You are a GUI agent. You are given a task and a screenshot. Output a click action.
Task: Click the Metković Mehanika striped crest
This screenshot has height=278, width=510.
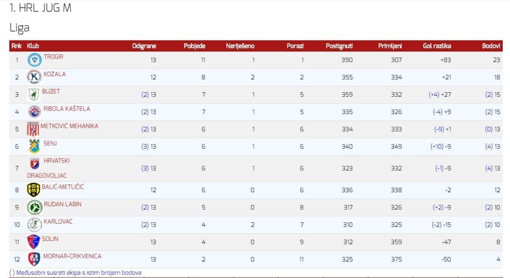pos(33,129)
